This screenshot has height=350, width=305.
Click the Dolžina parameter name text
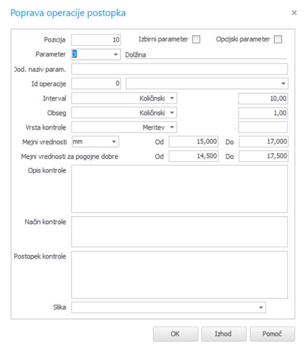click(136, 54)
